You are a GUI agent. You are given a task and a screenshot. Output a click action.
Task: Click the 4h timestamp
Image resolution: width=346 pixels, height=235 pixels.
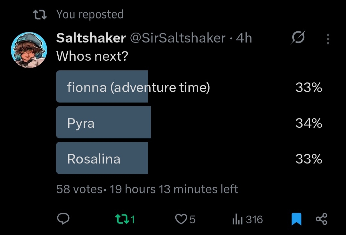(x=244, y=38)
